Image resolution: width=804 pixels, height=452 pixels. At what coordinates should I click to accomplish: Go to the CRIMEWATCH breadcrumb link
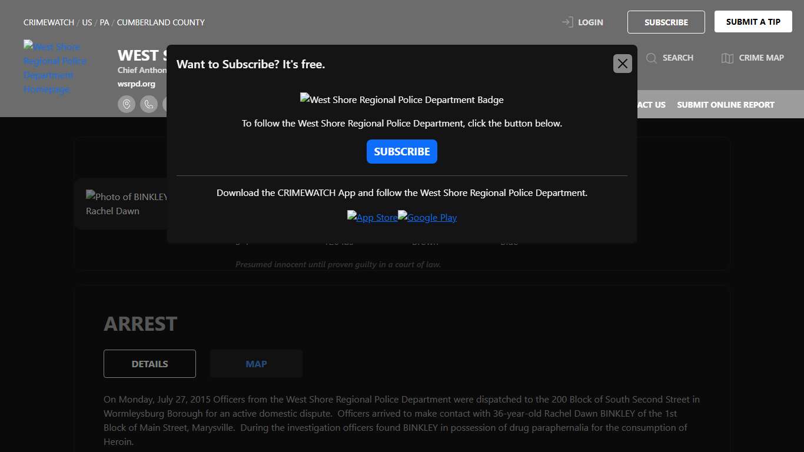pos(49,22)
